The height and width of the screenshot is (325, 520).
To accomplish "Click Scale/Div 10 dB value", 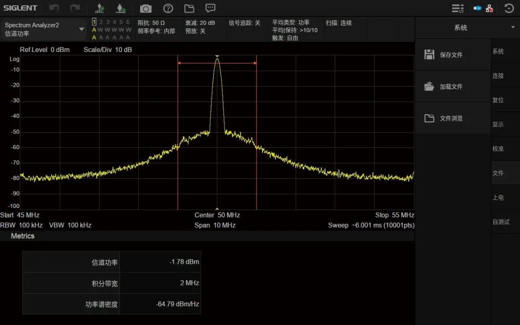I will 108,50.
